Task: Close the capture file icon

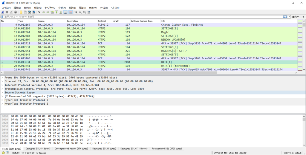Action: tap(30, 12)
